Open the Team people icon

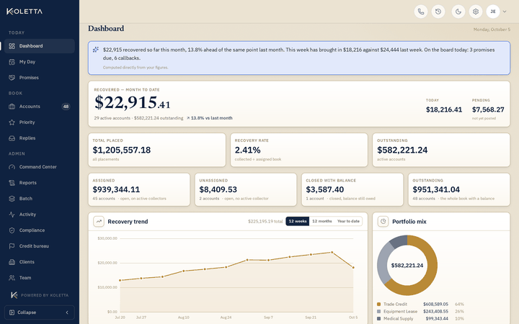point(12,278)
